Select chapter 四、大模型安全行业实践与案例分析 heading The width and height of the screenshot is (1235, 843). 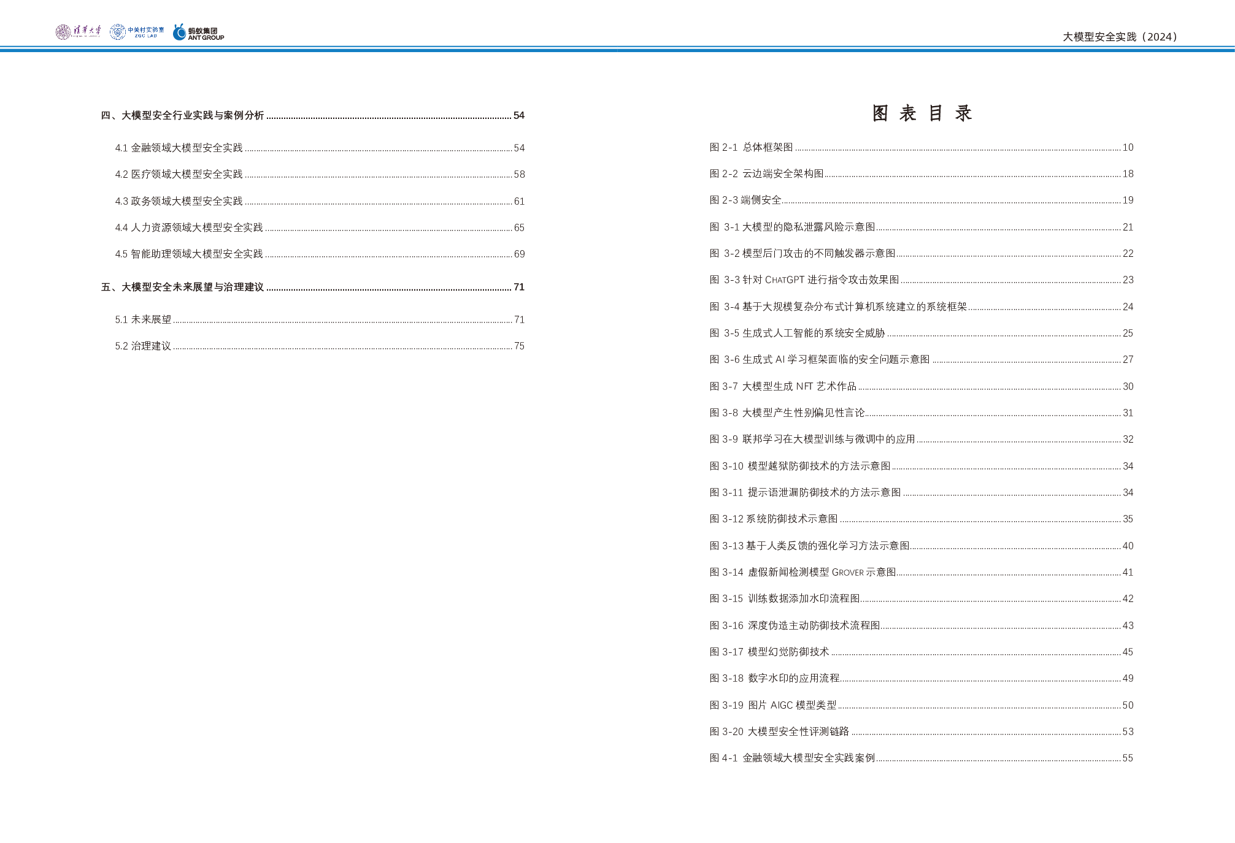point(183,115)
